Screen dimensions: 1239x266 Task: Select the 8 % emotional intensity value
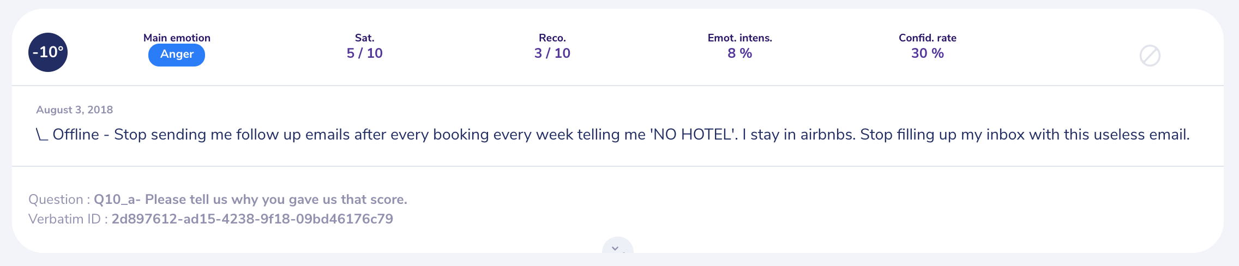(740, 53)
